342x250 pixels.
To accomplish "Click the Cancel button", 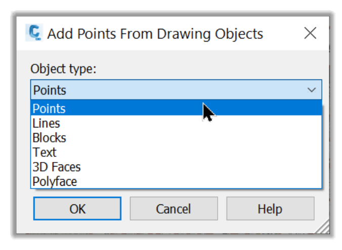I will (174, 209).
